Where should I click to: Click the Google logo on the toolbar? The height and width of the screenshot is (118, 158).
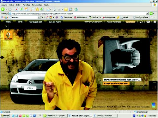[x=4, y=17]
